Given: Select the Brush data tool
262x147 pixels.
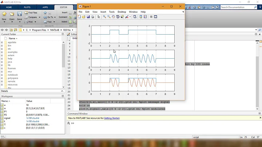Looking at the screenshot, I should pyautogui.click(x=127, y=17).
